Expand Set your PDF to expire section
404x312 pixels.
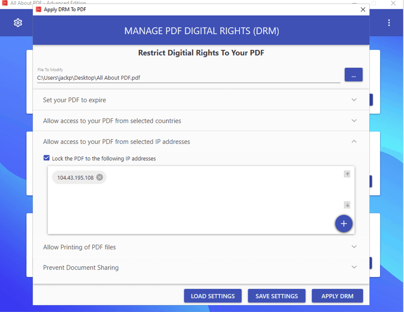pyautogui.click(x=201, y=100)
